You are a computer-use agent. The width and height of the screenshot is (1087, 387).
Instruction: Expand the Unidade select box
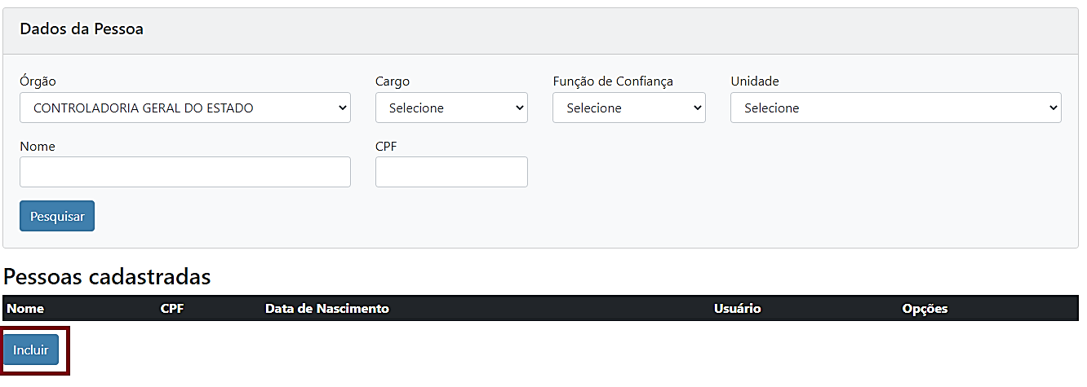[895, 108]
